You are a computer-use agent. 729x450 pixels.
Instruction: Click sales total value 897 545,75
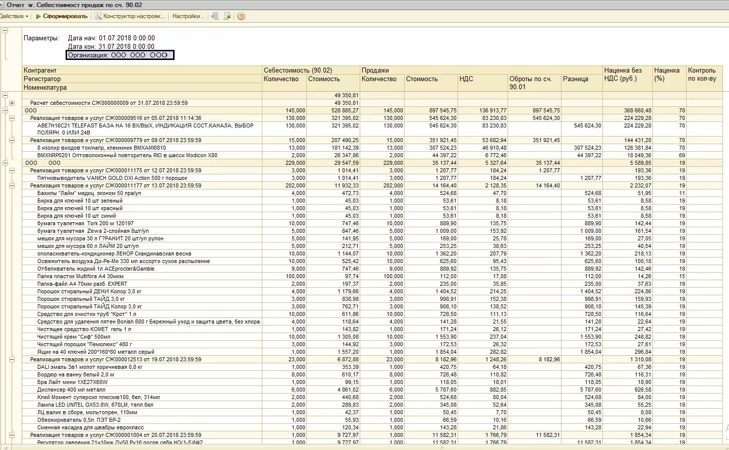point(443,110)
